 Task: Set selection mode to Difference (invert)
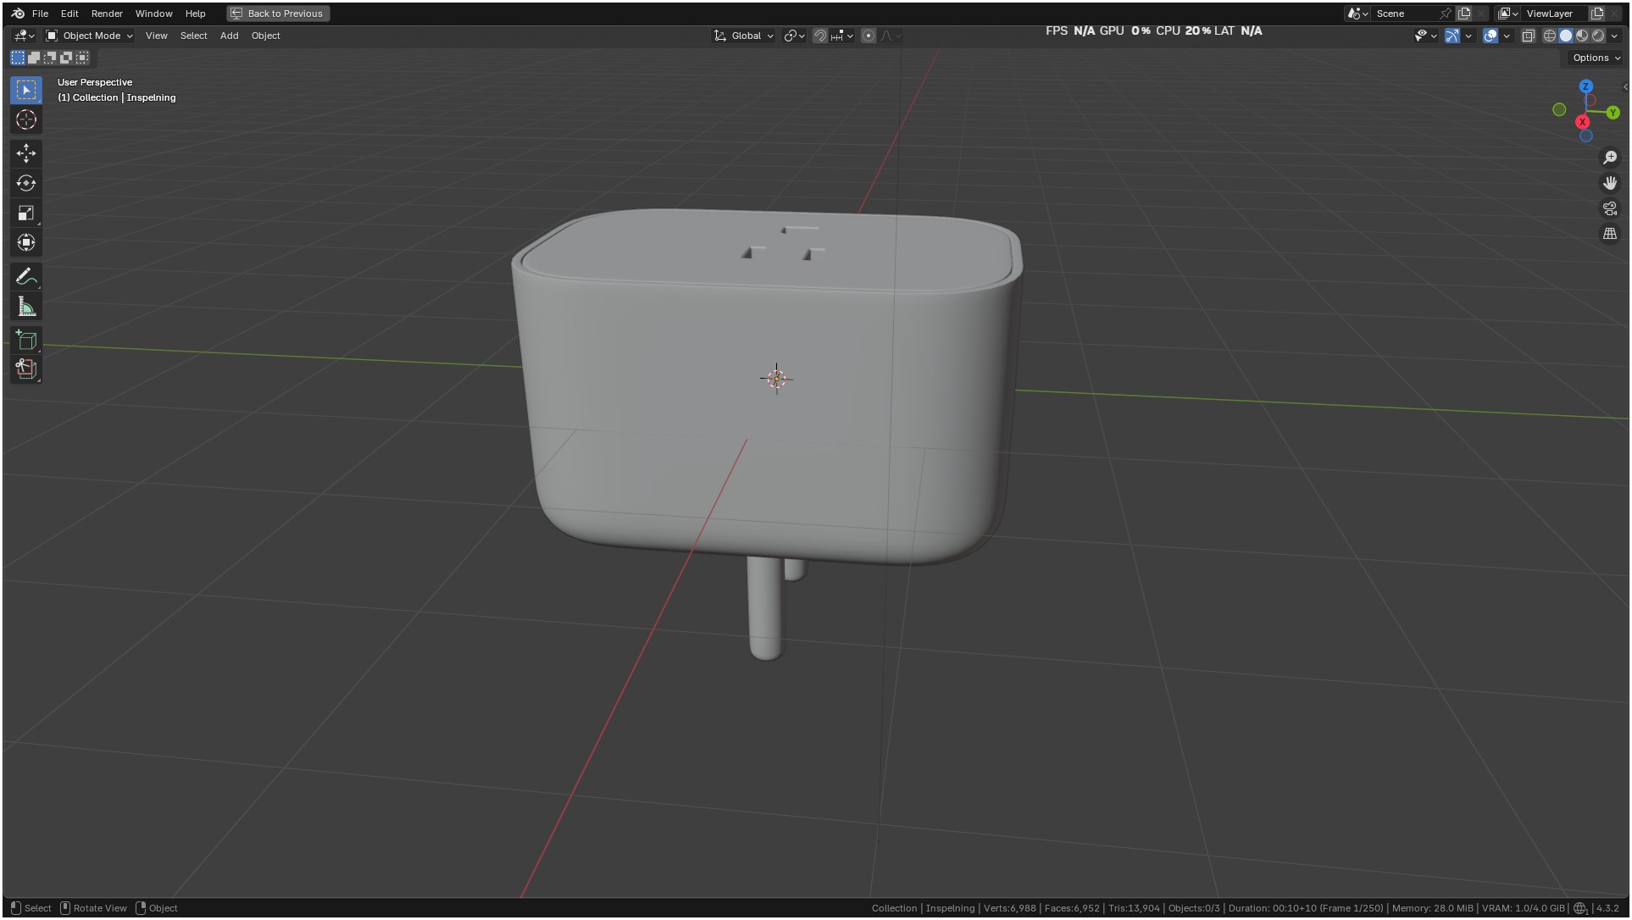(66, 58)
